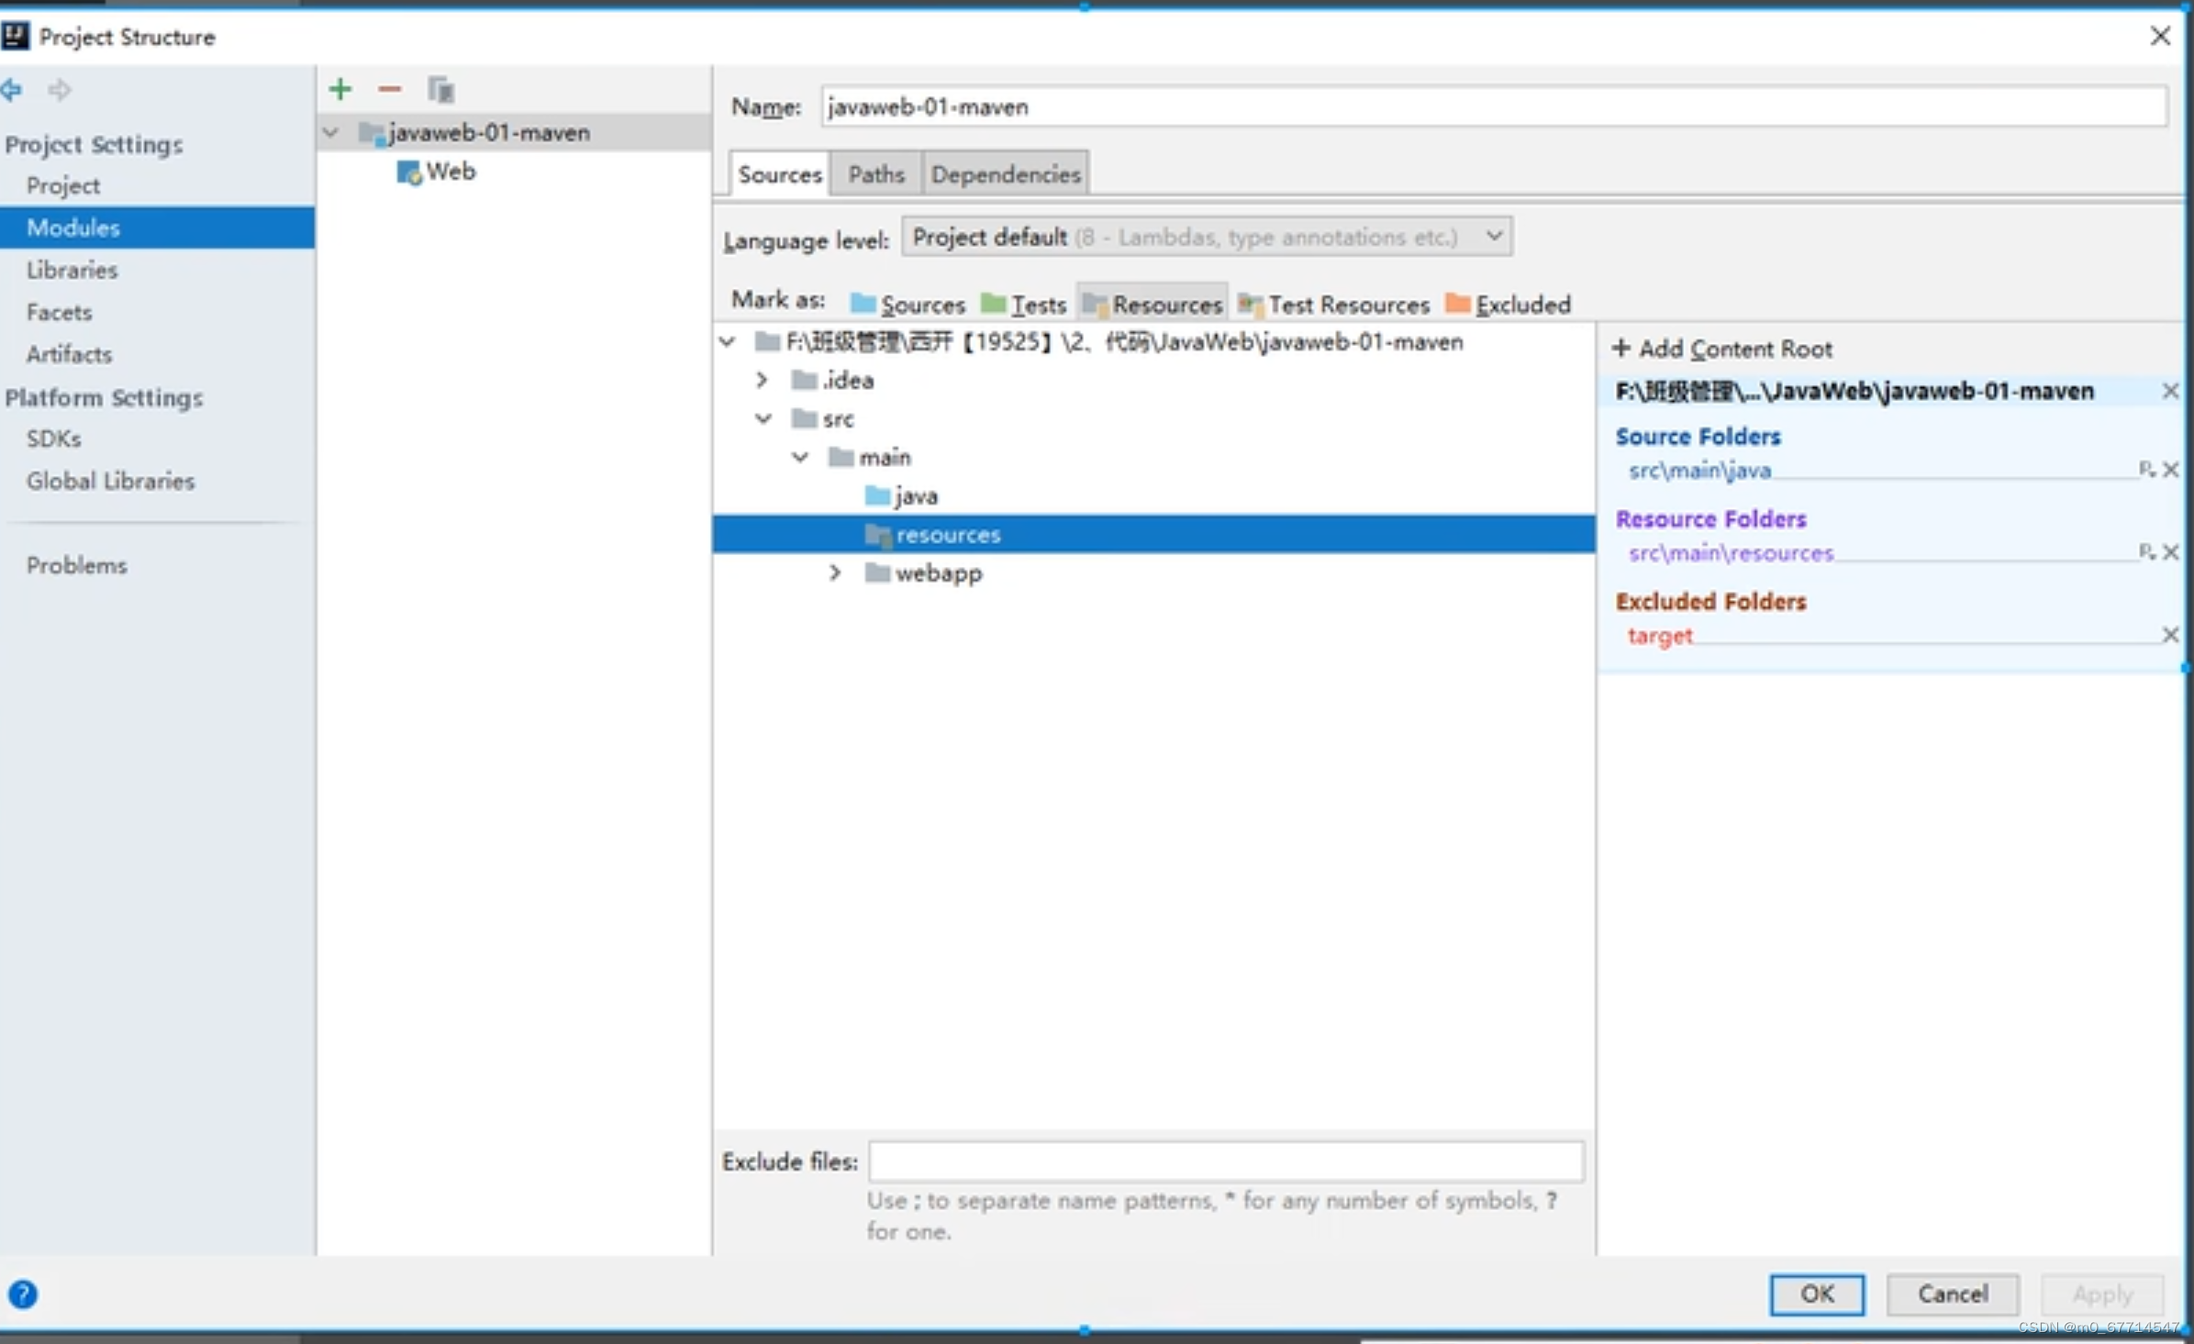Mark folder as Excluded
This screenshot has width=2194, height=1344.
point(1508,304)
